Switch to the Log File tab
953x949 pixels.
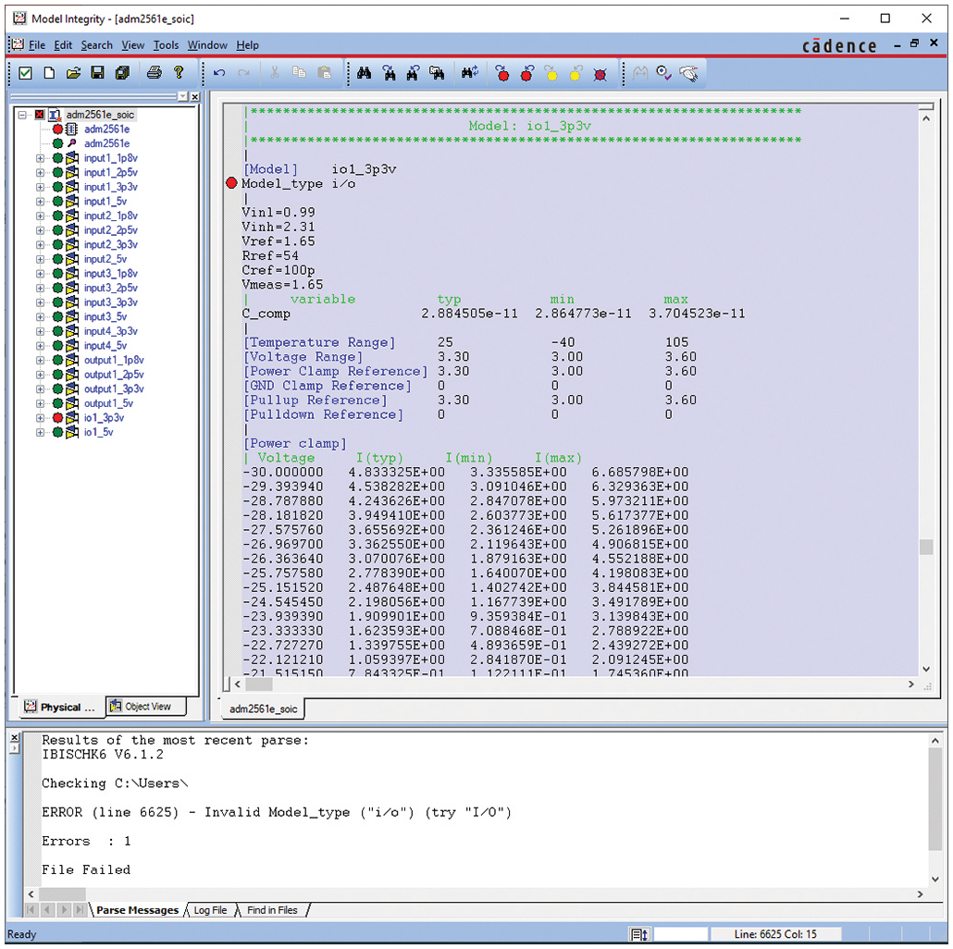pyautogui.click(x=210, y=910)
